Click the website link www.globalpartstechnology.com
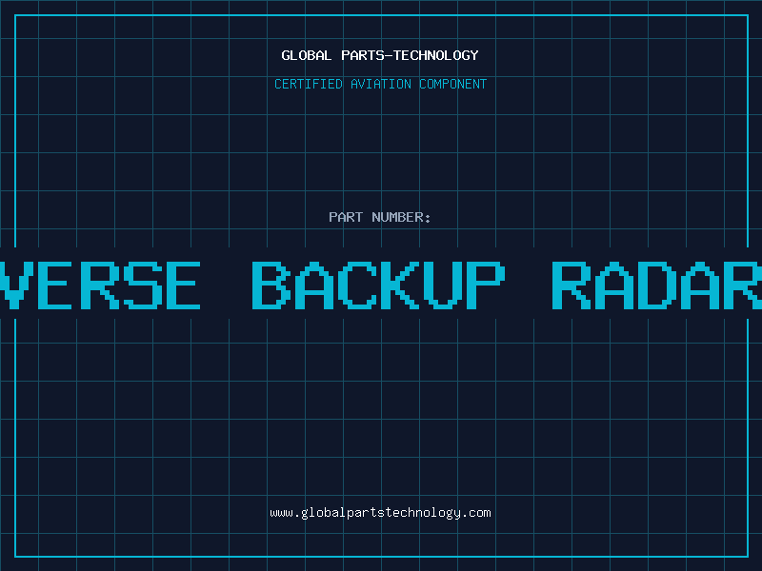The width and height of the screenshot is (762, 571). point(380,513)
